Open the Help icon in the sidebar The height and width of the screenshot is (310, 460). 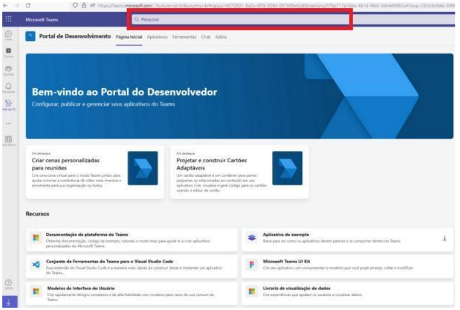[x=8, y=284]
